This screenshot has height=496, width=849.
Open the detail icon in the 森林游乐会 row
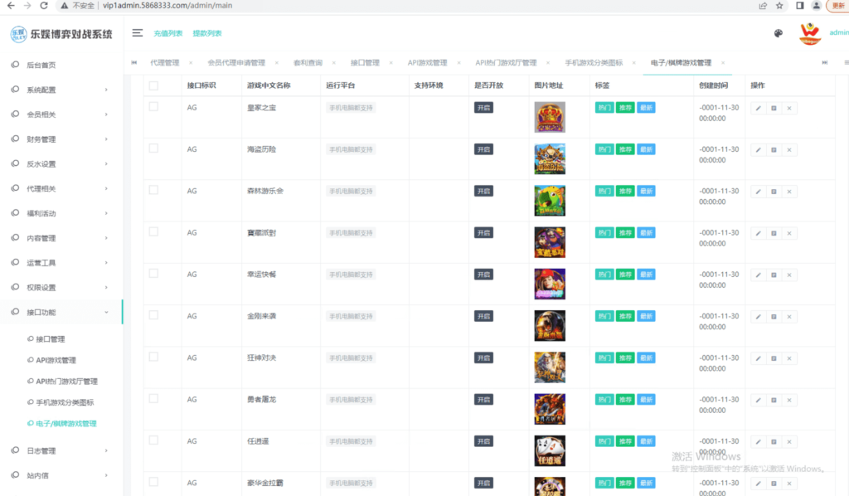775,191
